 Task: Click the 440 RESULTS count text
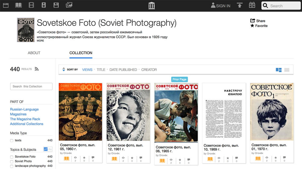[21, 69]
